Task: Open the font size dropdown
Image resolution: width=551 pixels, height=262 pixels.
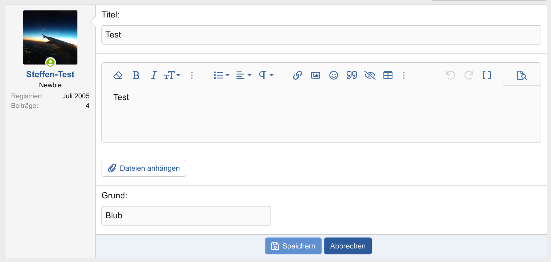Action: (x=172, y=75)
